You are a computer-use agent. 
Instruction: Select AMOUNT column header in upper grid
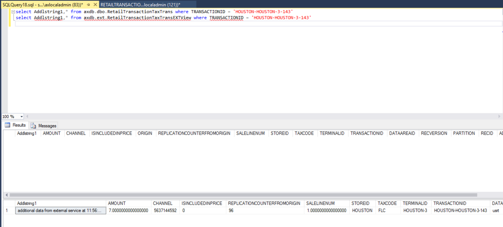(x=52, y=133)
